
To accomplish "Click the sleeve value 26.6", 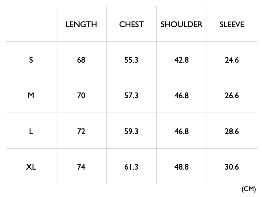I will tap(232, 96).
